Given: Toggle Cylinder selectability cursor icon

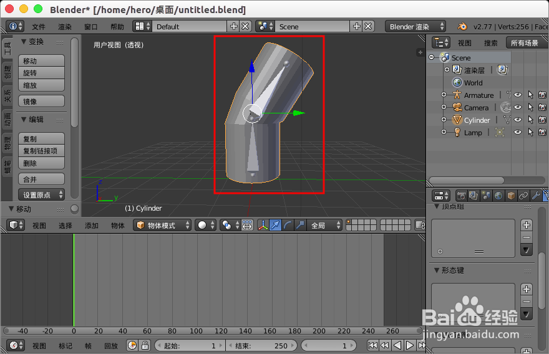Looking at the screenshot, I should pos(530,120).
